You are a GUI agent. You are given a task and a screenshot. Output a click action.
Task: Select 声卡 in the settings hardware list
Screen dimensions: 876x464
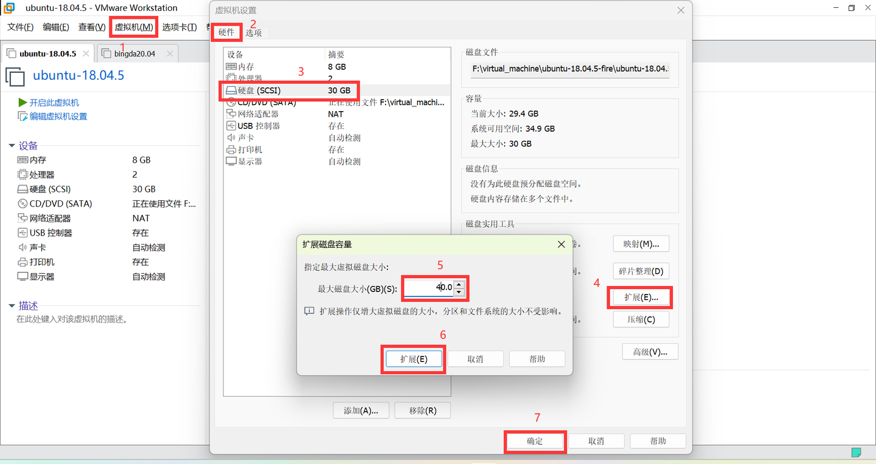coord(336,138)
